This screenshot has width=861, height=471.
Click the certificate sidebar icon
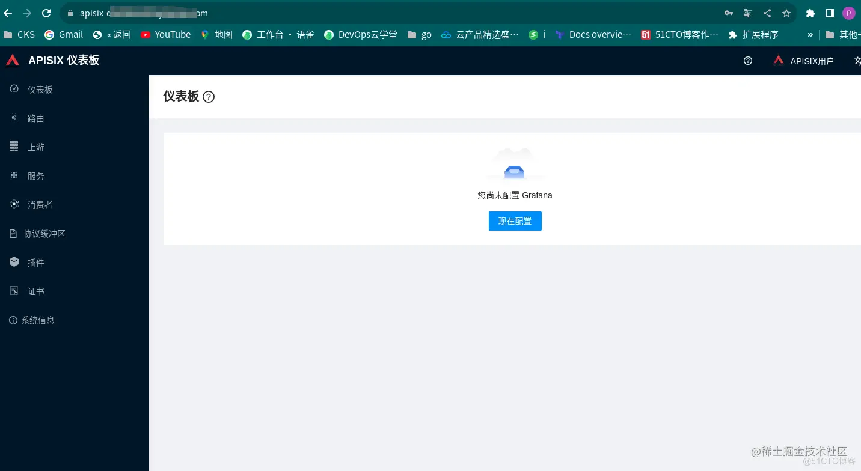[14, 291]
